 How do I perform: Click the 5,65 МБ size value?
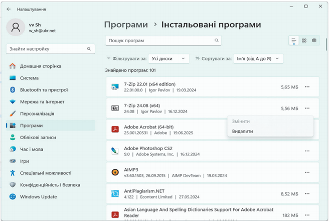click(x=289, y=87)
